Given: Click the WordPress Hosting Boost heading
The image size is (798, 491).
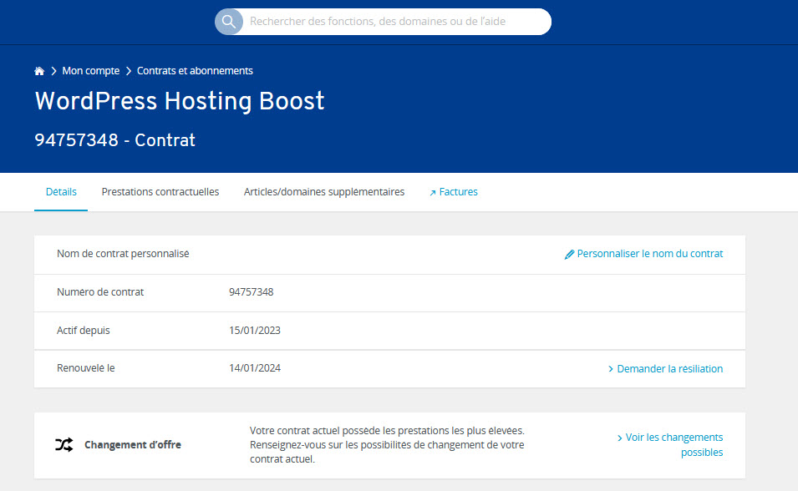Looking at the screenshot, I should coord(180,101).
